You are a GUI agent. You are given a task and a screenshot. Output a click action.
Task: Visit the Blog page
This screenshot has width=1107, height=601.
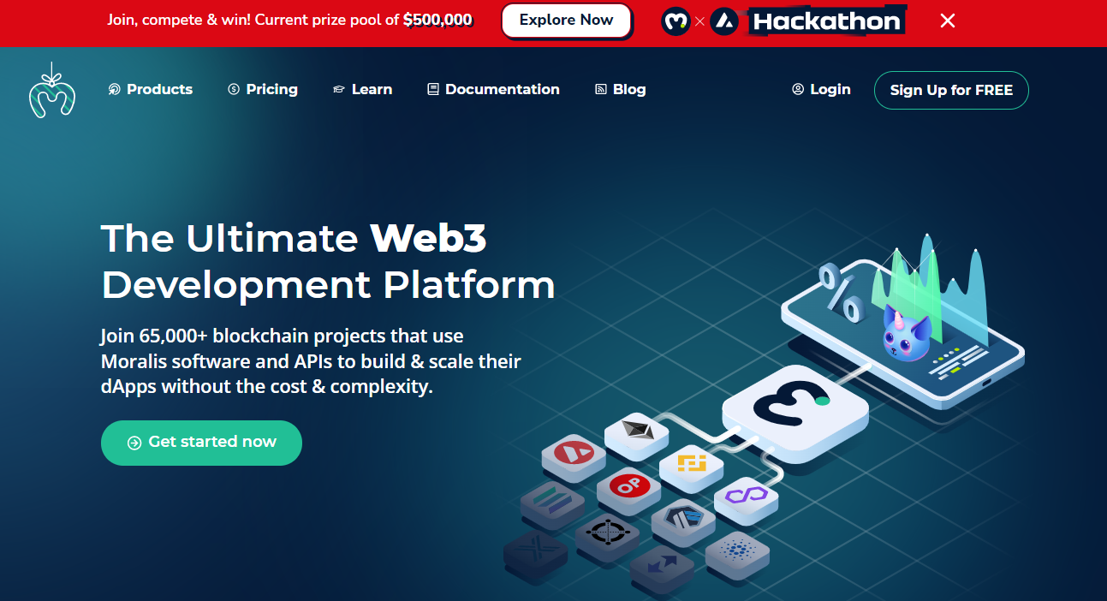click(620, 89)
